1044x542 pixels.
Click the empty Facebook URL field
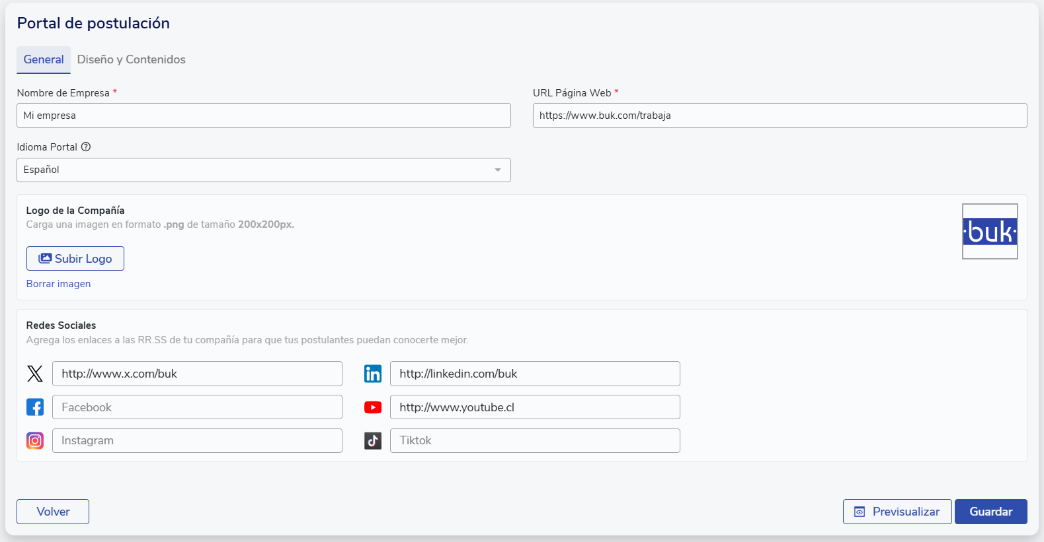point(197,407)
